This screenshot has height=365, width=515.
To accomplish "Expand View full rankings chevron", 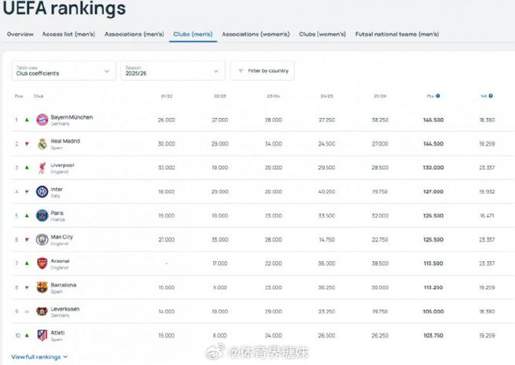I will [x=65, y=357].
